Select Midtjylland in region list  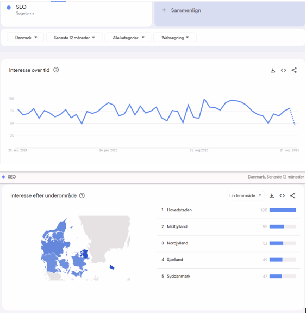[228, 226]
